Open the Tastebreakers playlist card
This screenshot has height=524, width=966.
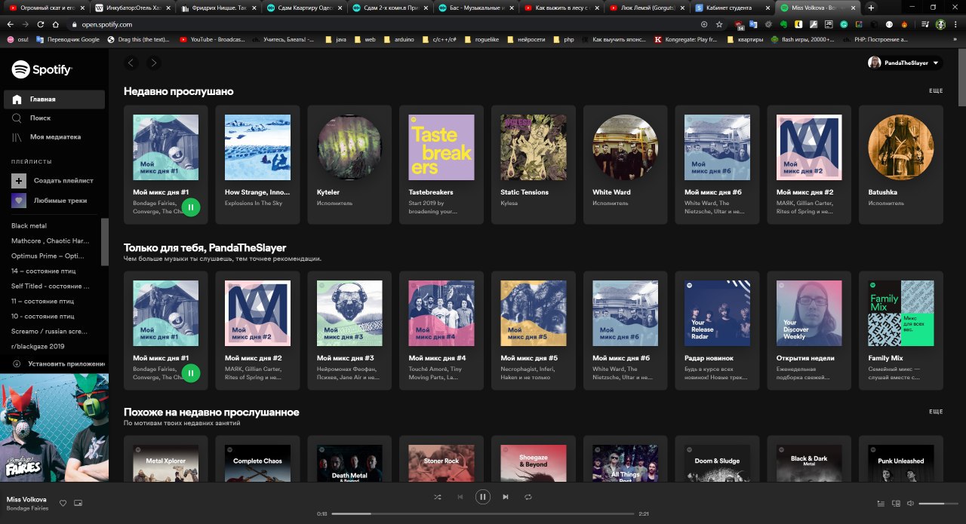click(x=441, y=164)
